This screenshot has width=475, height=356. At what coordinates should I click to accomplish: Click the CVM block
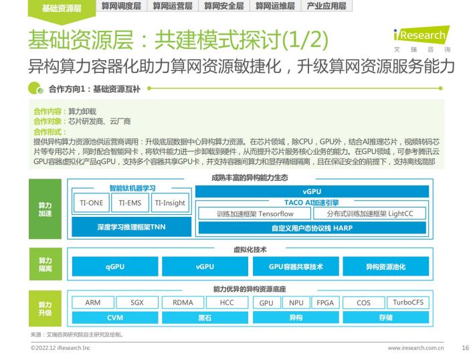pos(115,317)
